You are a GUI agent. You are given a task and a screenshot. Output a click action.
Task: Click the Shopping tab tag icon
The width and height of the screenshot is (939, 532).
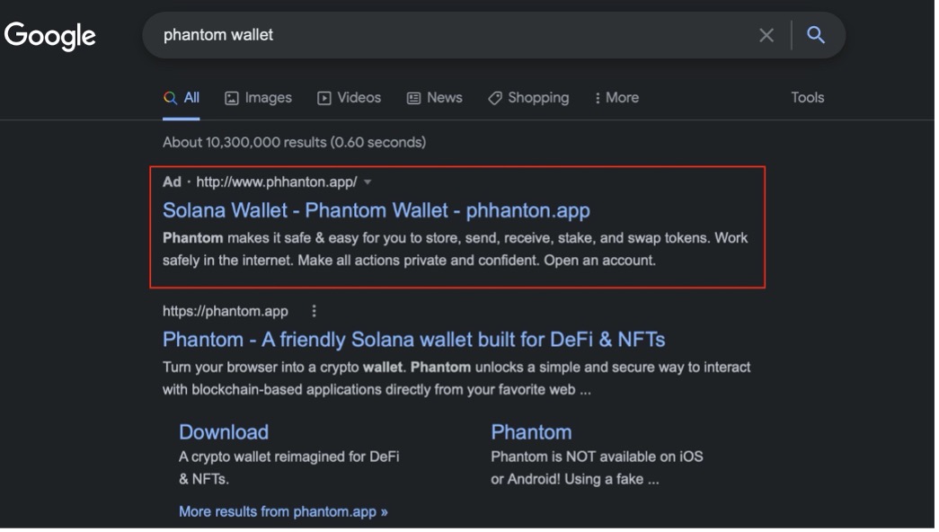pos(494,98)
